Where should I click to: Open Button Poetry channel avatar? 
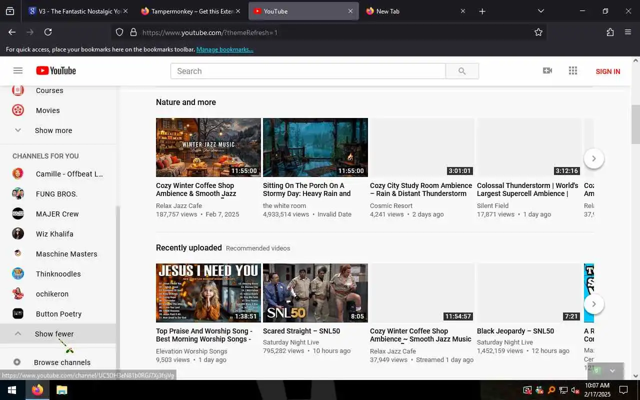pos(18,314)
